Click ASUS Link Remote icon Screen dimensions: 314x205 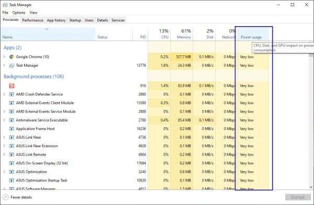coord(12,154)
